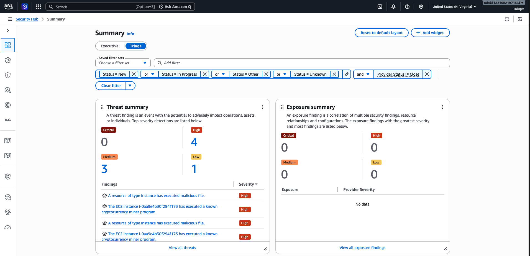Open the United States (N. Virginia) region selector
The height and width of the screenshot is (256, 530).
click(x=454, y=7)
